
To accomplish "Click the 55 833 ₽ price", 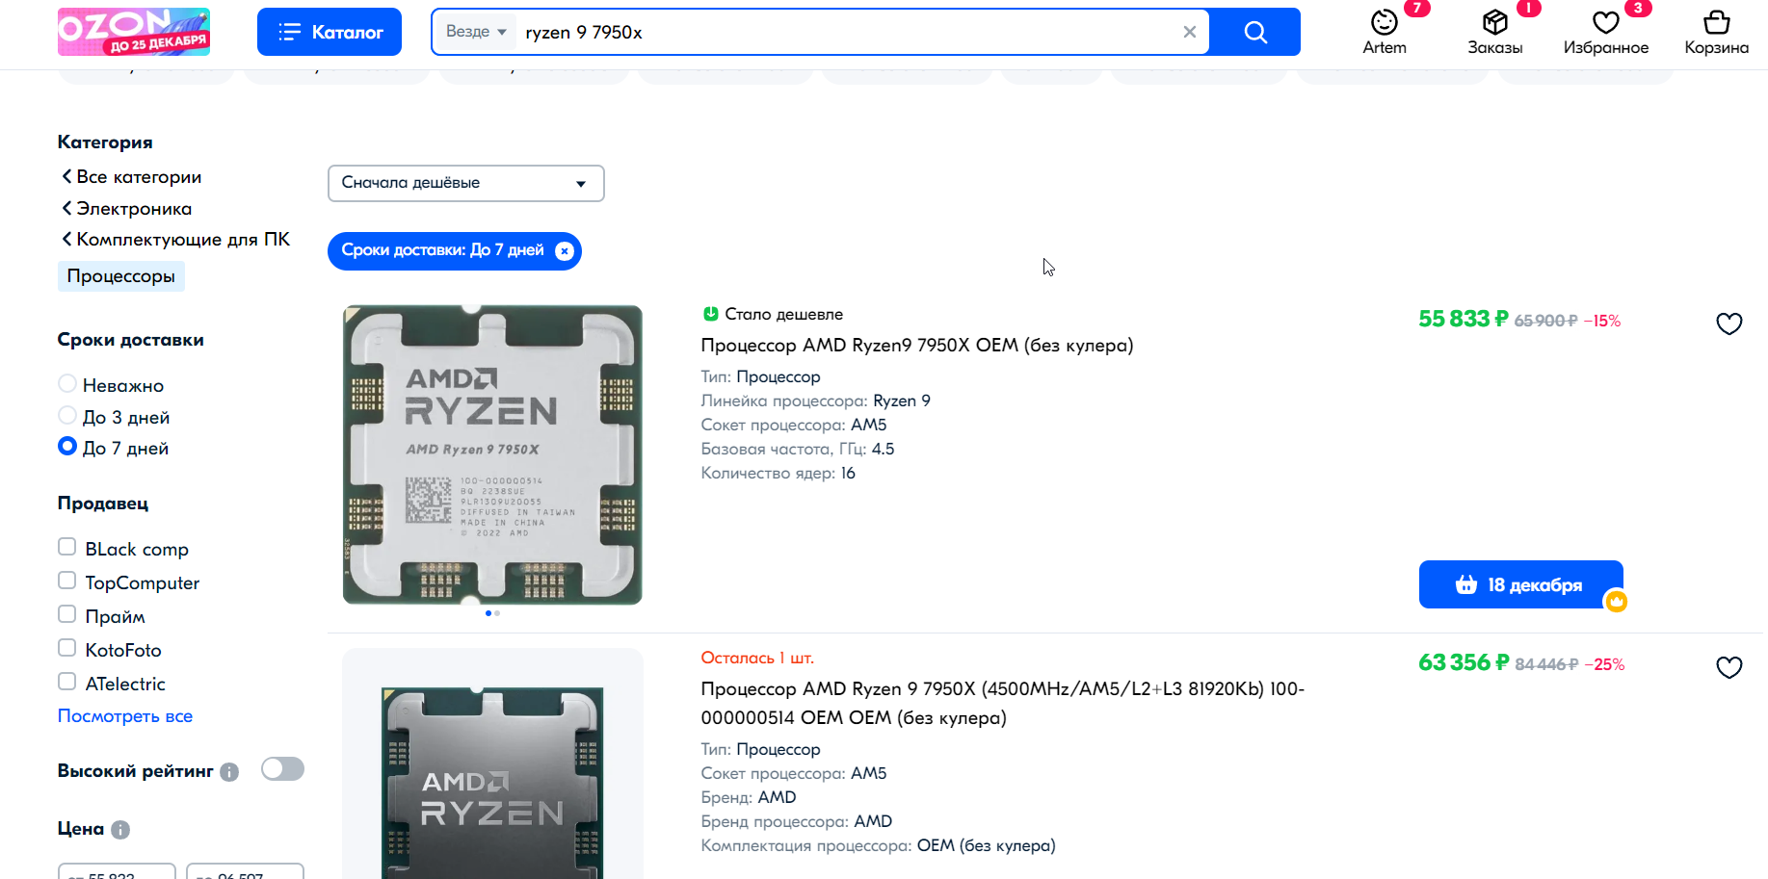I will pyautogui.click(x=1464, y=319).
